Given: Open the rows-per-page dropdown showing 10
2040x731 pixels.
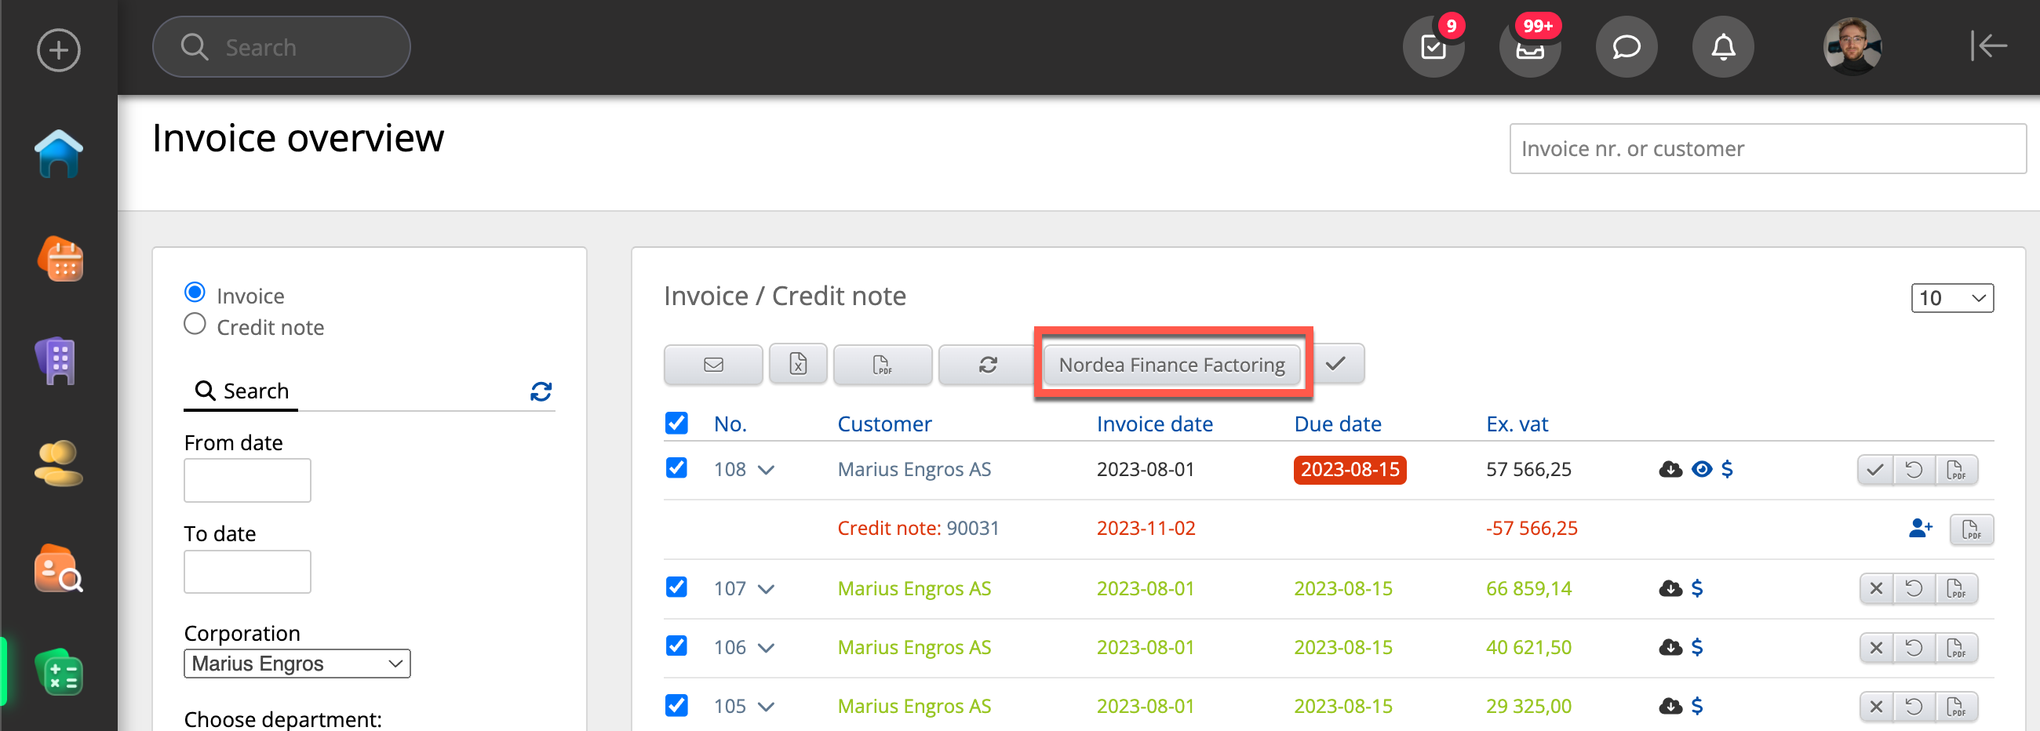Looking at the screenshot, I should 1951,298.
